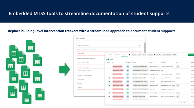Screen dimensions: 194x108
Task: Open the Rows per page dropdown
Action: click(188, 102)
